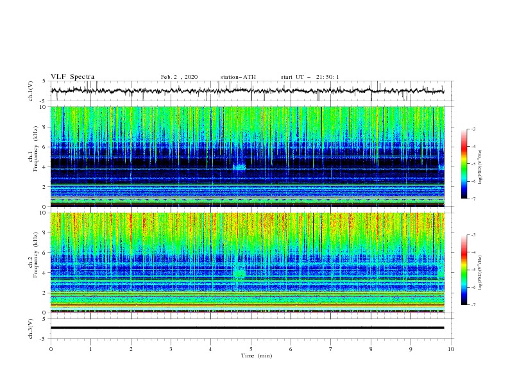
Task: Click the "3" tick on the time axis
Action: click(171, 349)
